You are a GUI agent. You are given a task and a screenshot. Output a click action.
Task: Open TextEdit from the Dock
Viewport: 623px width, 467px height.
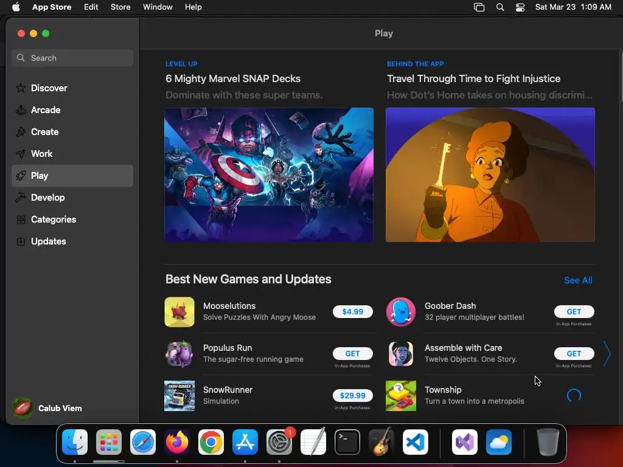pyautogui.click(x=313, y=442)
